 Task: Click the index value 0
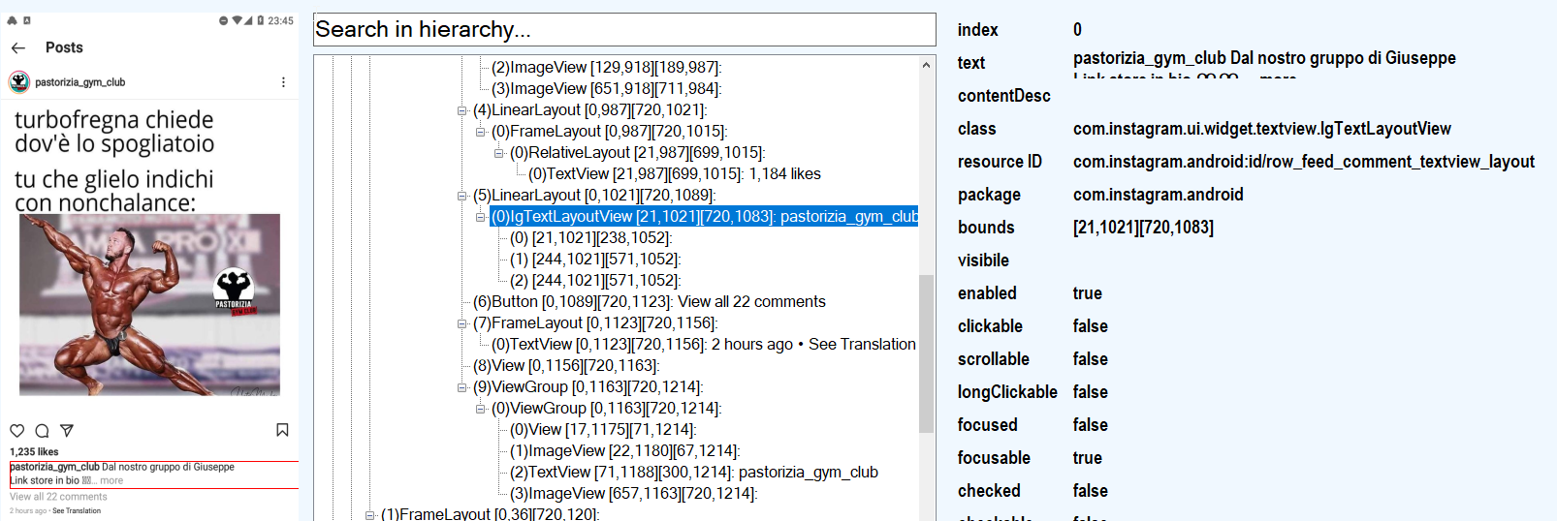click(1077, 30)
